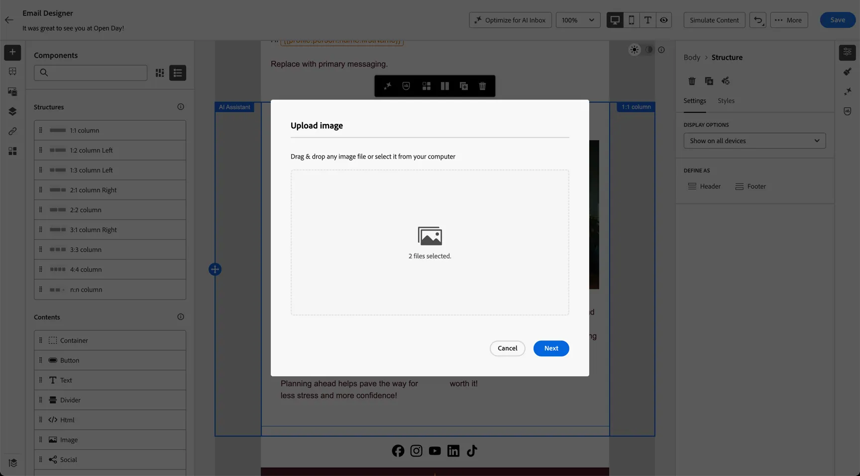Image resolution: width=860 pixels, height=476 pixels.
Task: Open the 100% zoom dropdown
Action: click(x=578, y=20)
